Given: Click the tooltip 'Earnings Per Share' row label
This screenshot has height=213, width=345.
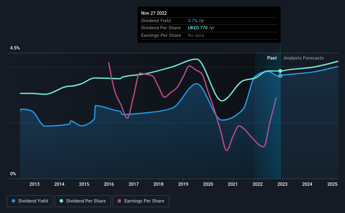Looking at the screenshot, I should tap(161, 35).
